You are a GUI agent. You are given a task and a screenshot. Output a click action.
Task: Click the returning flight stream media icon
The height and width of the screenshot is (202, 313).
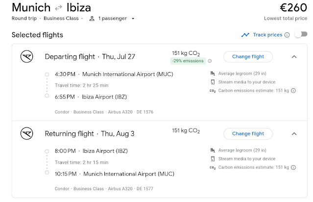click(212, 158)
